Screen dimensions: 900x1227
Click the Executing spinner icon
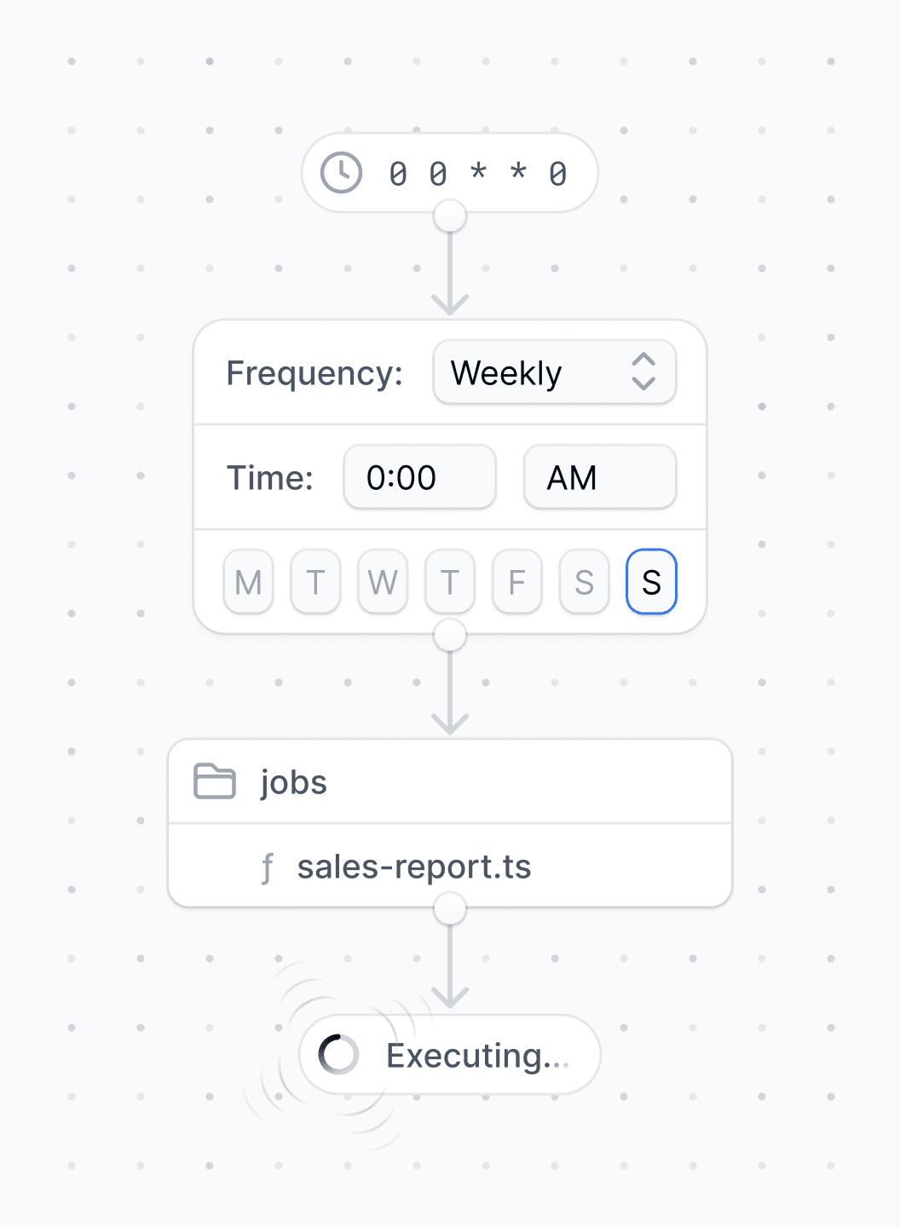point(338,1055)
